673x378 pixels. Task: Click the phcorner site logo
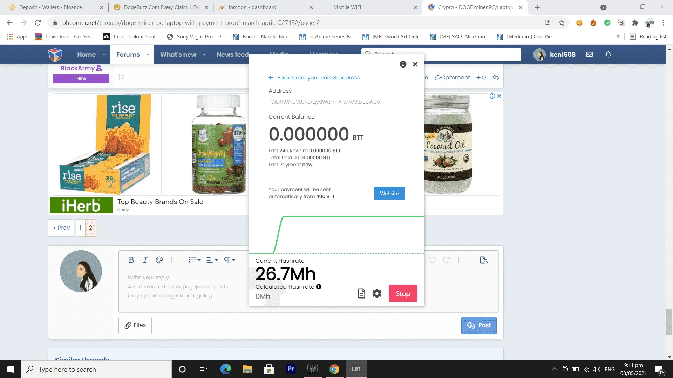(x=55, y=55)
